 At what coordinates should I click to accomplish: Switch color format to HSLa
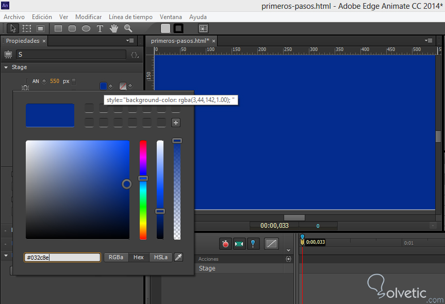coord(160,257)
